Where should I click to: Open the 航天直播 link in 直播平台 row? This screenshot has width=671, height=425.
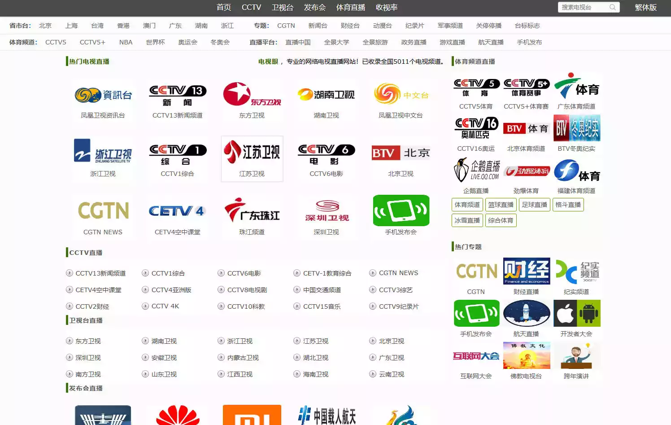491,42
